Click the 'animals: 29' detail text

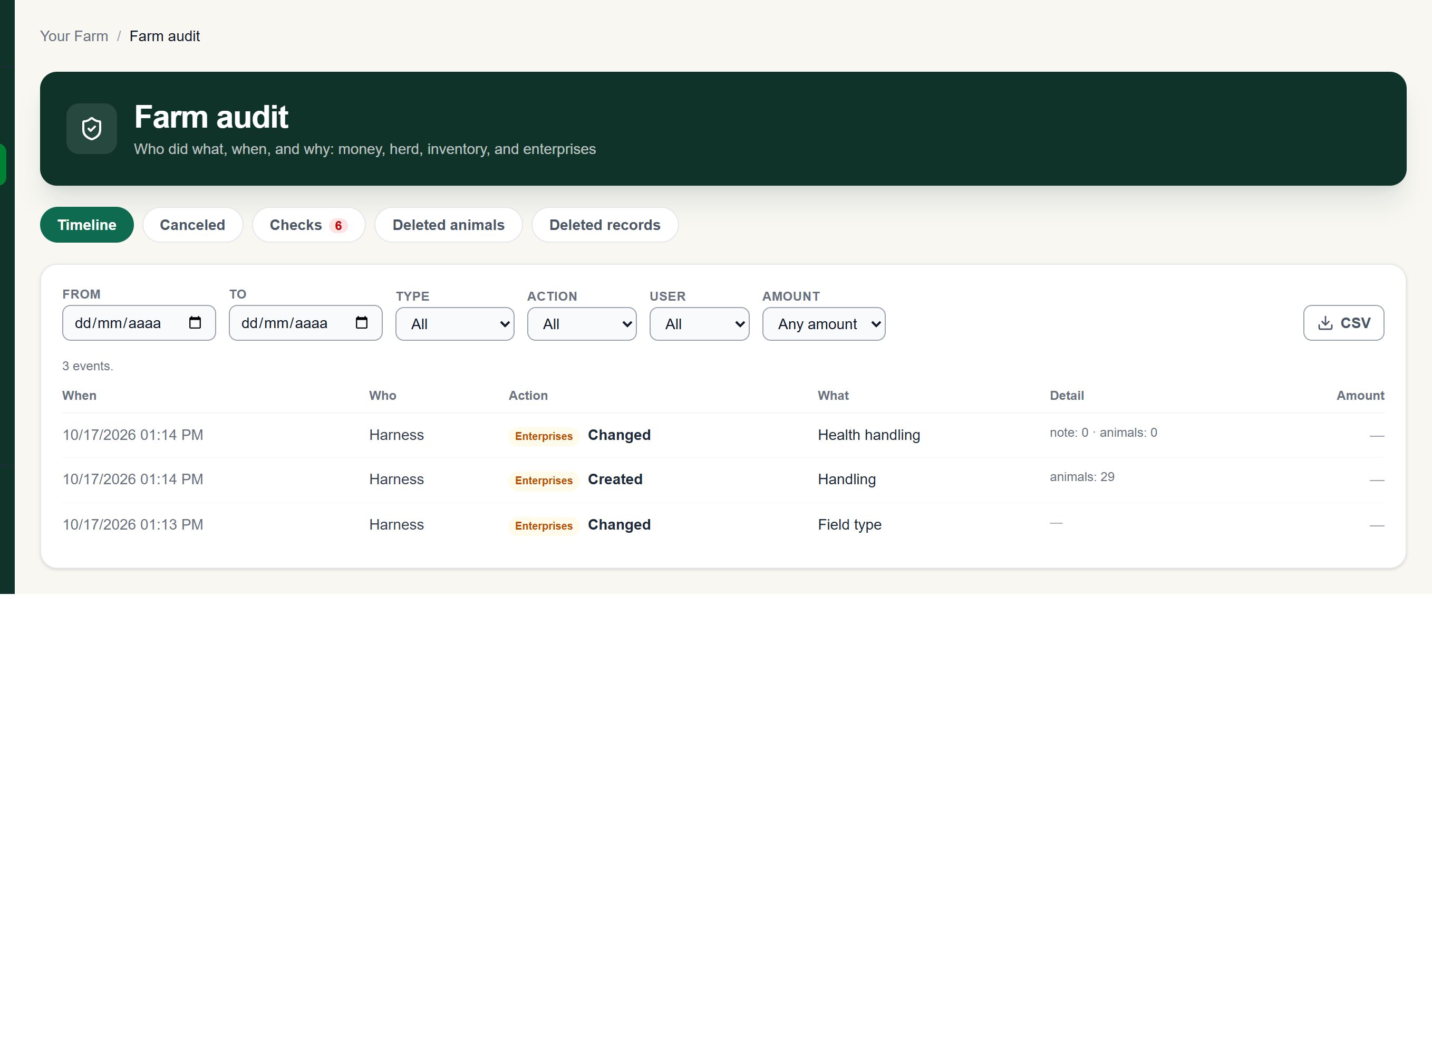[x=1082, y=477]
